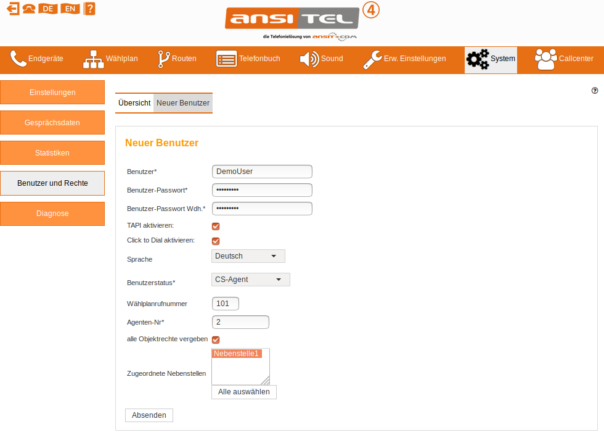The height and width of the screenshot is (440, 604).
Task: Switch language with the EN flag icon
Action: point(70,9)
